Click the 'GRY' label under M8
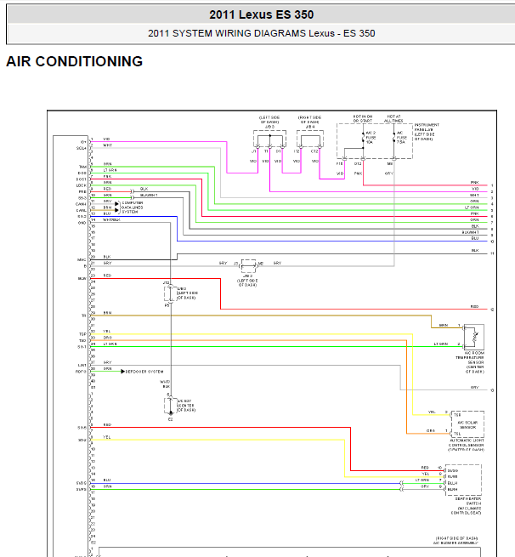Image resolution: width=515 pixels, height=557 pixels. coord(388,173)
